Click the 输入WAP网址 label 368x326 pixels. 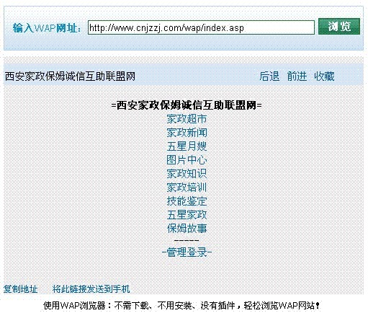click(47, 28)
